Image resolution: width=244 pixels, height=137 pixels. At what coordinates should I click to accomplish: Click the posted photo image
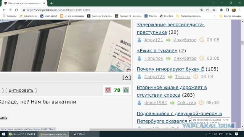[x=65, y=46]
